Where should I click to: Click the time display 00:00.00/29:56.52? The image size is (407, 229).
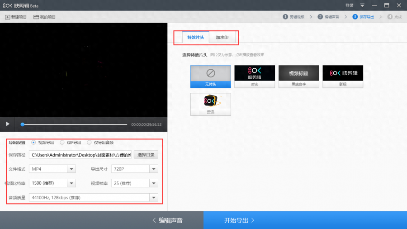pos(147,124)
